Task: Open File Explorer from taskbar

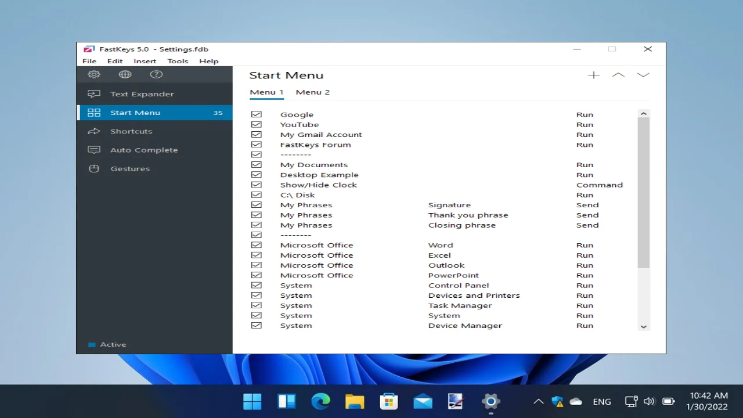Action: coord(355,401)
